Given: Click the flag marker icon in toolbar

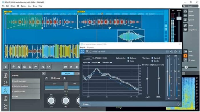Looking at the screenshot, I should [36, 67].
